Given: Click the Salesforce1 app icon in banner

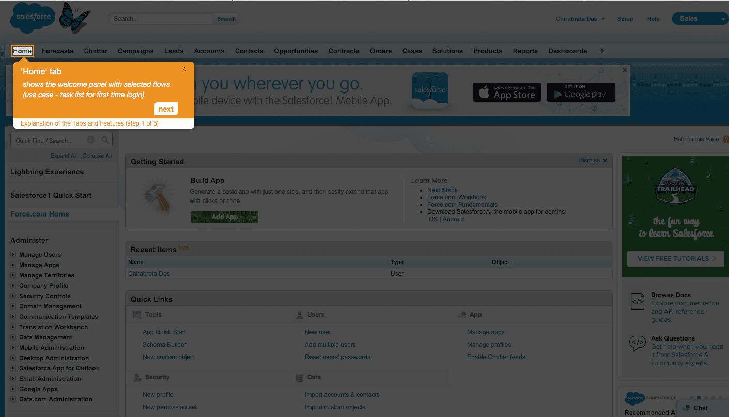Looking at the screenshot, I should click(430, 91).
